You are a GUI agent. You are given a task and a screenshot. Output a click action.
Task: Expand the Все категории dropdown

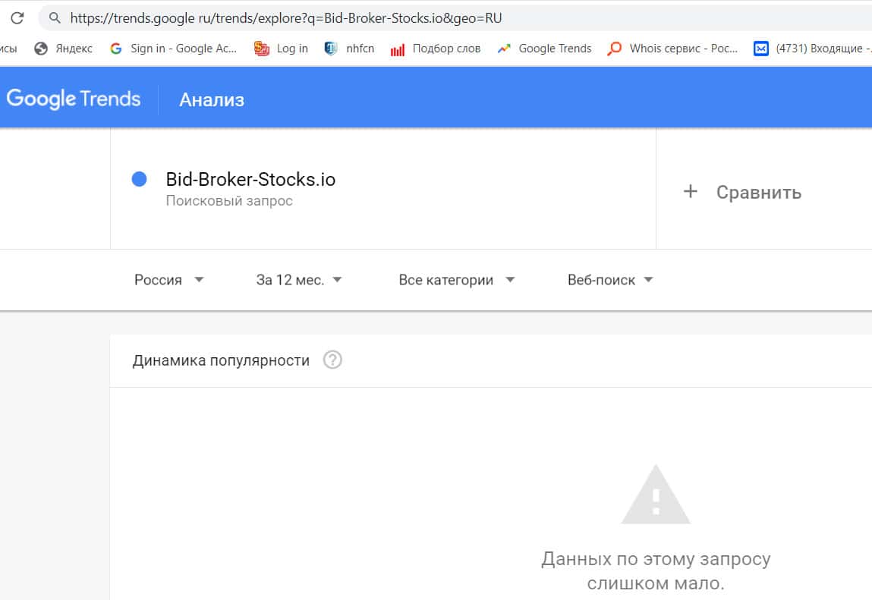[457, 280]
